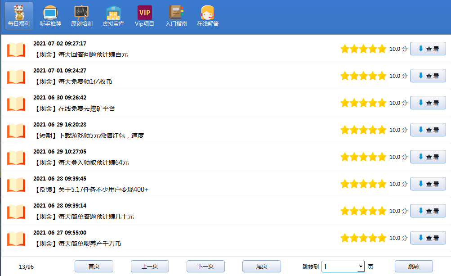Select title 【反馈】关于5.17任务不少用户变现400+

91,190
